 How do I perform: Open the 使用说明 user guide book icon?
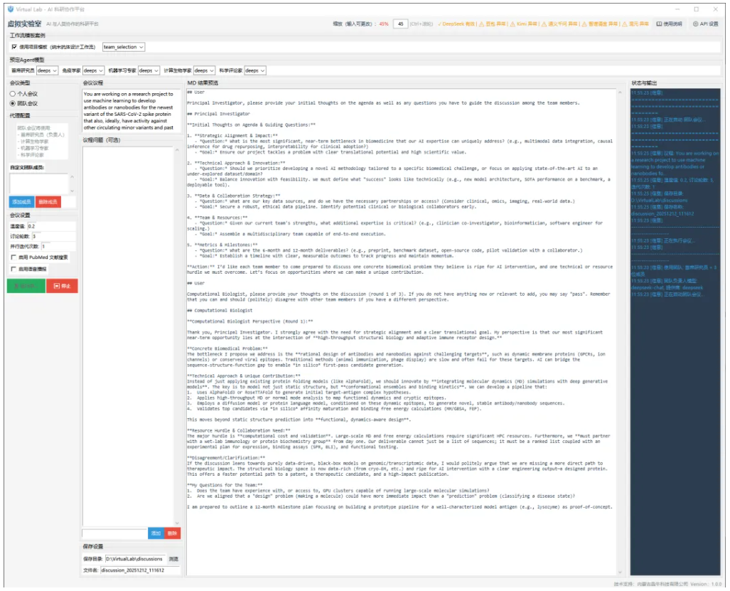pos(658,23)
